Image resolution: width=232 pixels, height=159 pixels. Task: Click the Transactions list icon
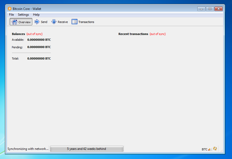[x=74, y=22]
